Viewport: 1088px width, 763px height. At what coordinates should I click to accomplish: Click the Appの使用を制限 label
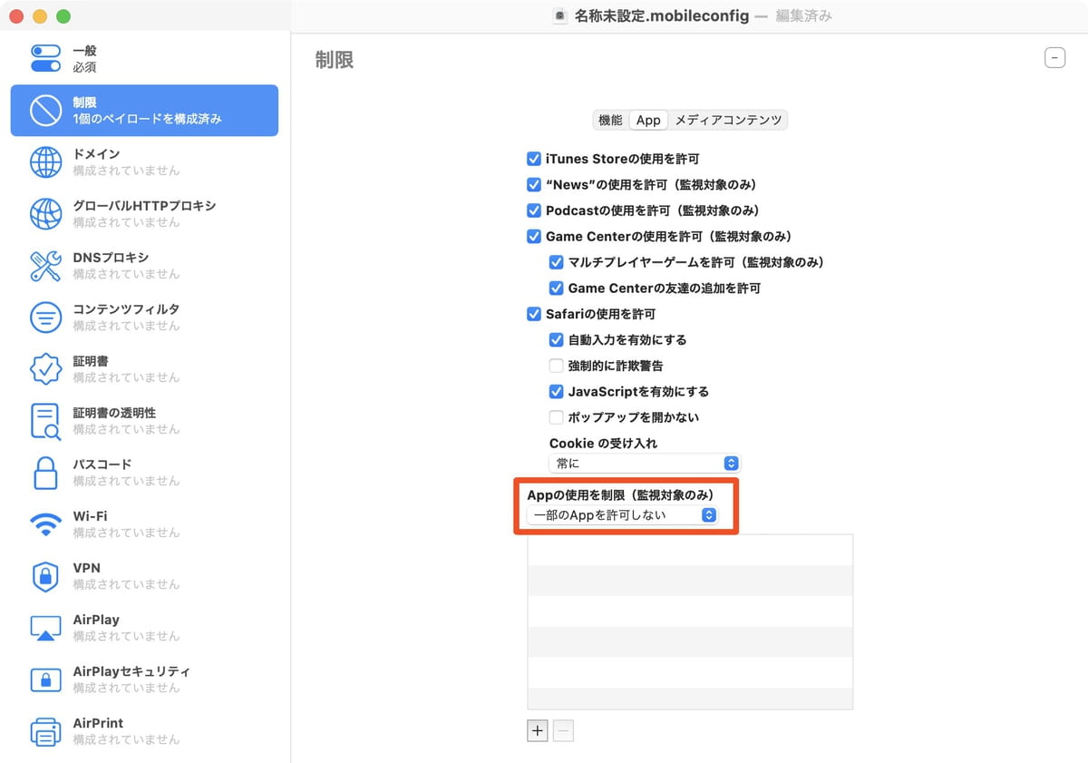(621, 495)
